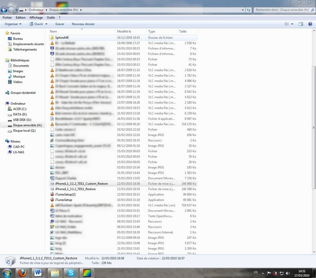Screen dimensions: 316x278
Task: Open Windows Explorer from the taskbar
Action: coord(55,273)
